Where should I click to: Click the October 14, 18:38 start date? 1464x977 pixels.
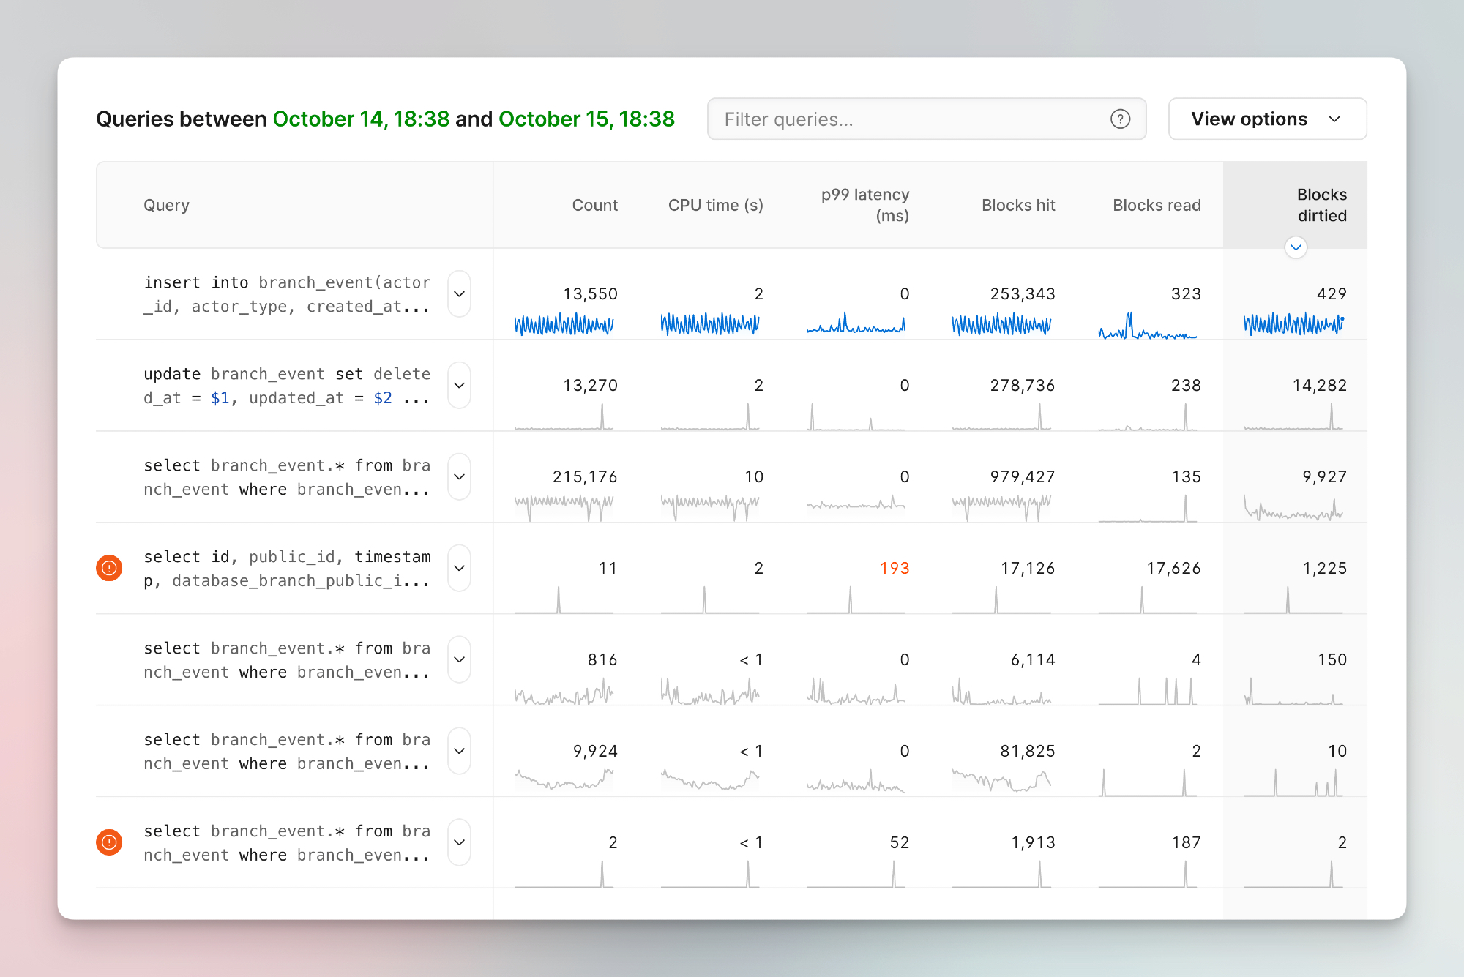tap(361, 119)
